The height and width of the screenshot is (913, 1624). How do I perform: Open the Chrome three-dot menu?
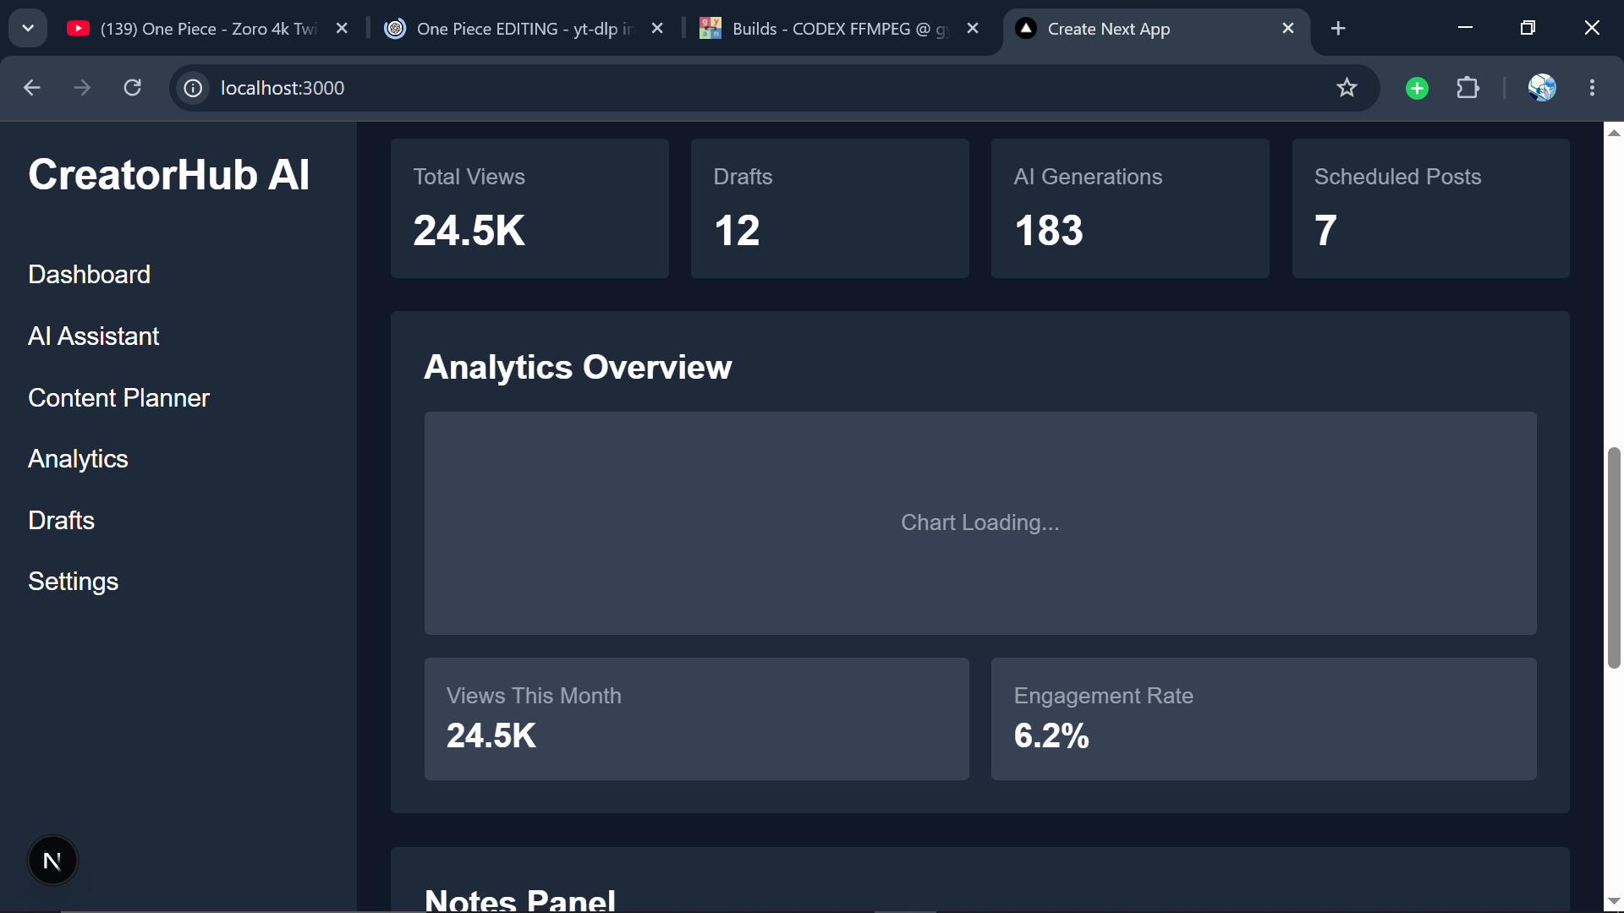[1592, 88]
